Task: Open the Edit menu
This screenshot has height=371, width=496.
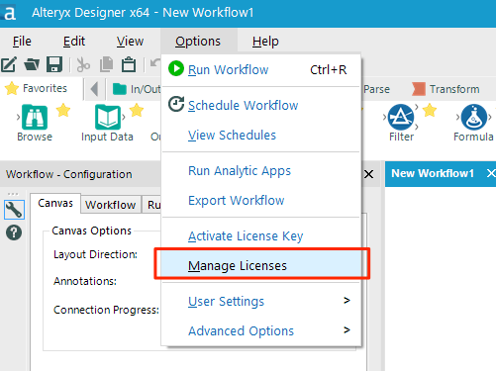Action: pyautogui.click(x=74, y=42)
